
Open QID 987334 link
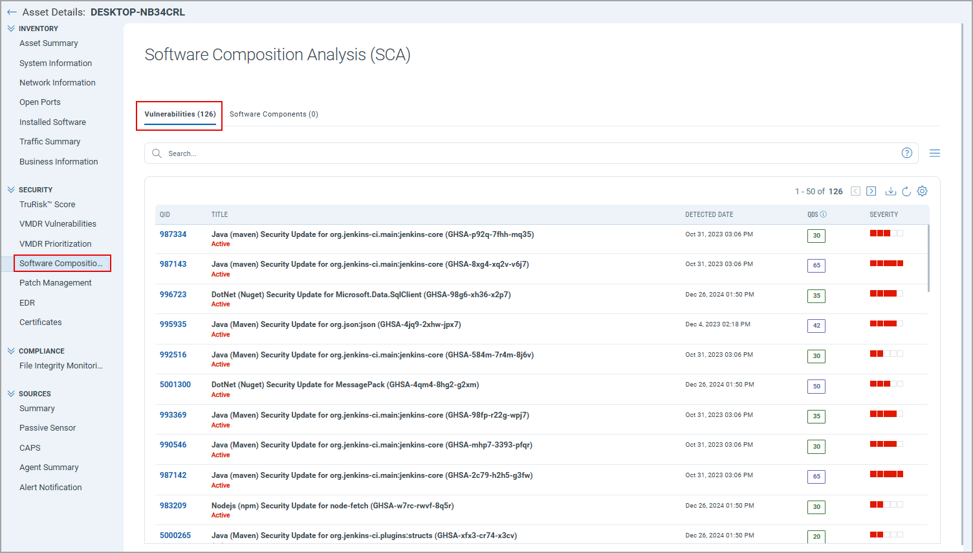173,234
